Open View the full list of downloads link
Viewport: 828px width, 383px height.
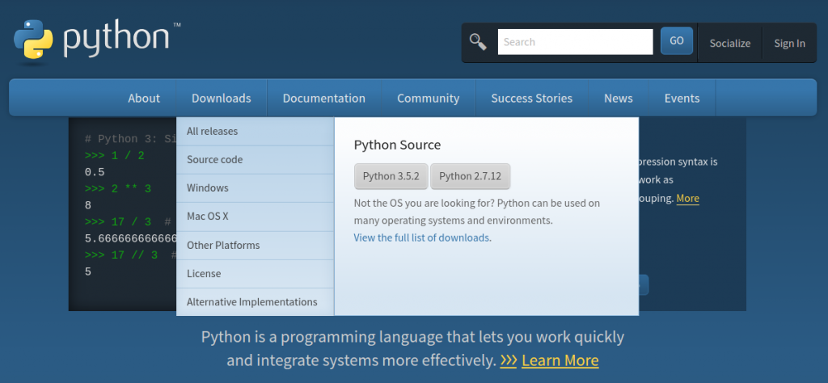pos(421,238)
